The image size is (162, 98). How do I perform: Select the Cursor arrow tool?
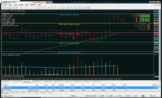17,8
